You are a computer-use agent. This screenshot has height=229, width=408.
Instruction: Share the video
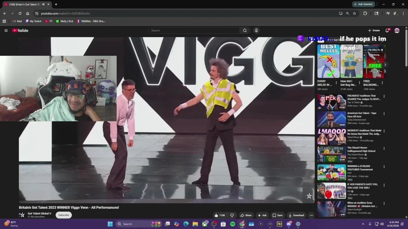click(x=246, y=215)
